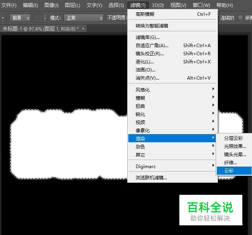252x235 pixels.
Task: Choose 镜头校正(R)... filter
Action: coord(173,53)
